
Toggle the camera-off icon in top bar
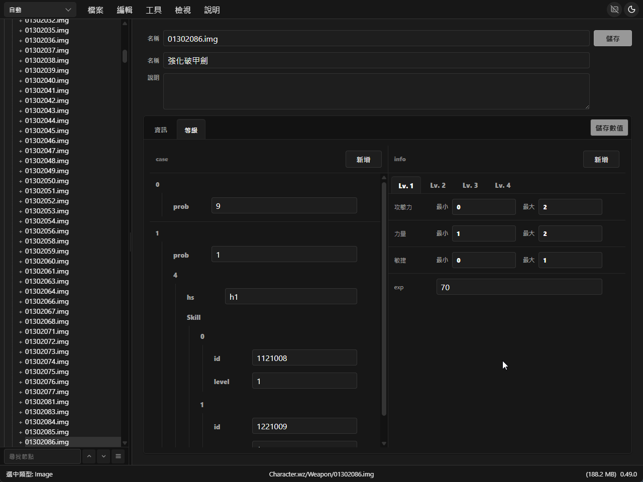[614, 10]
